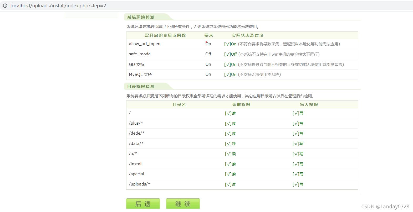Click the /uploads/* directory name
This screenshot has width=413, height=212.
(139, 184)
